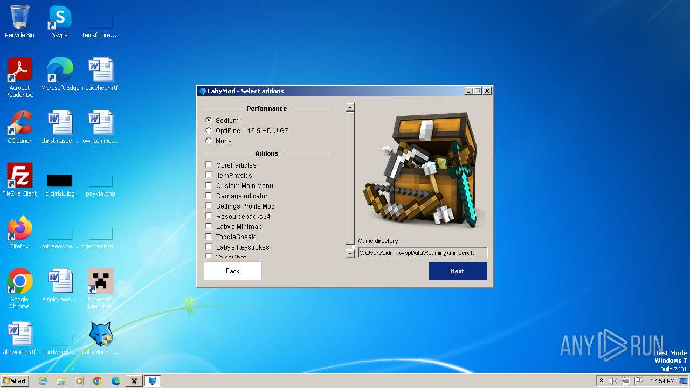Tick the ToggleSneak addon checkbox
The height and width of the screenshot is (388, 690).
[209, 237]
